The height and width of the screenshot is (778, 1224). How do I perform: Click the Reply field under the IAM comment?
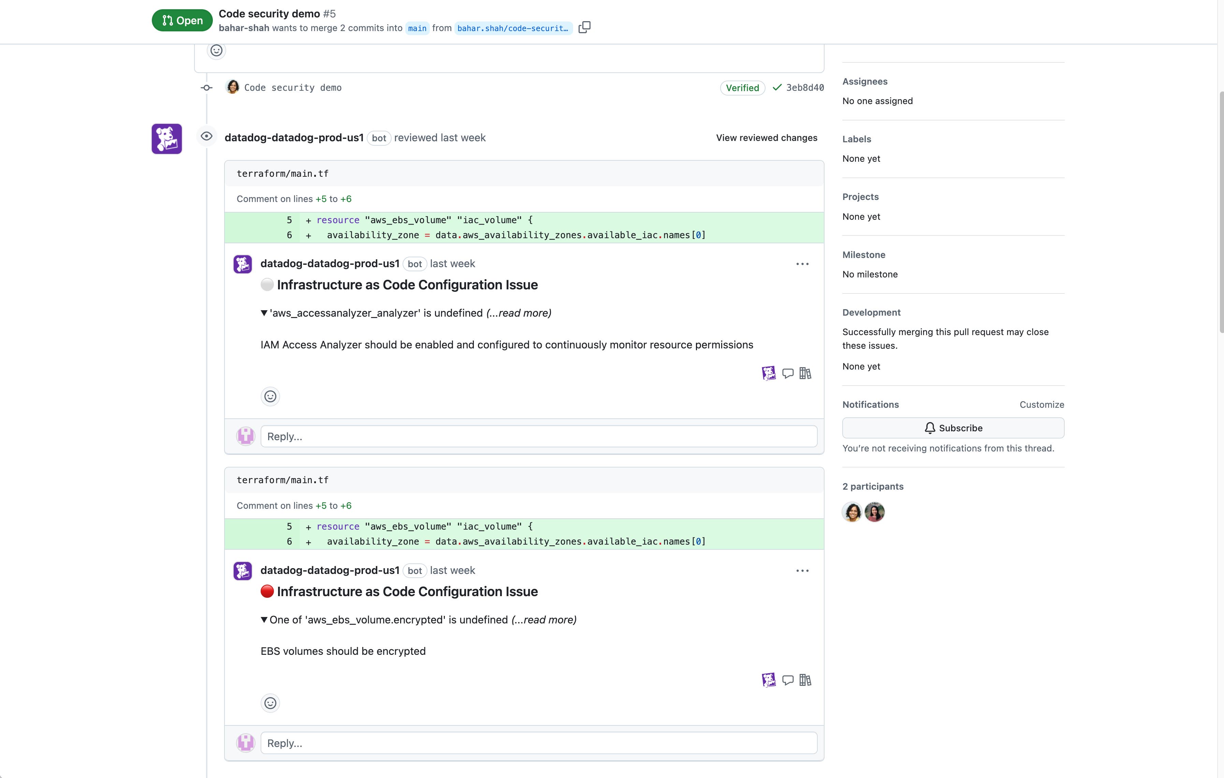(538, 436)
